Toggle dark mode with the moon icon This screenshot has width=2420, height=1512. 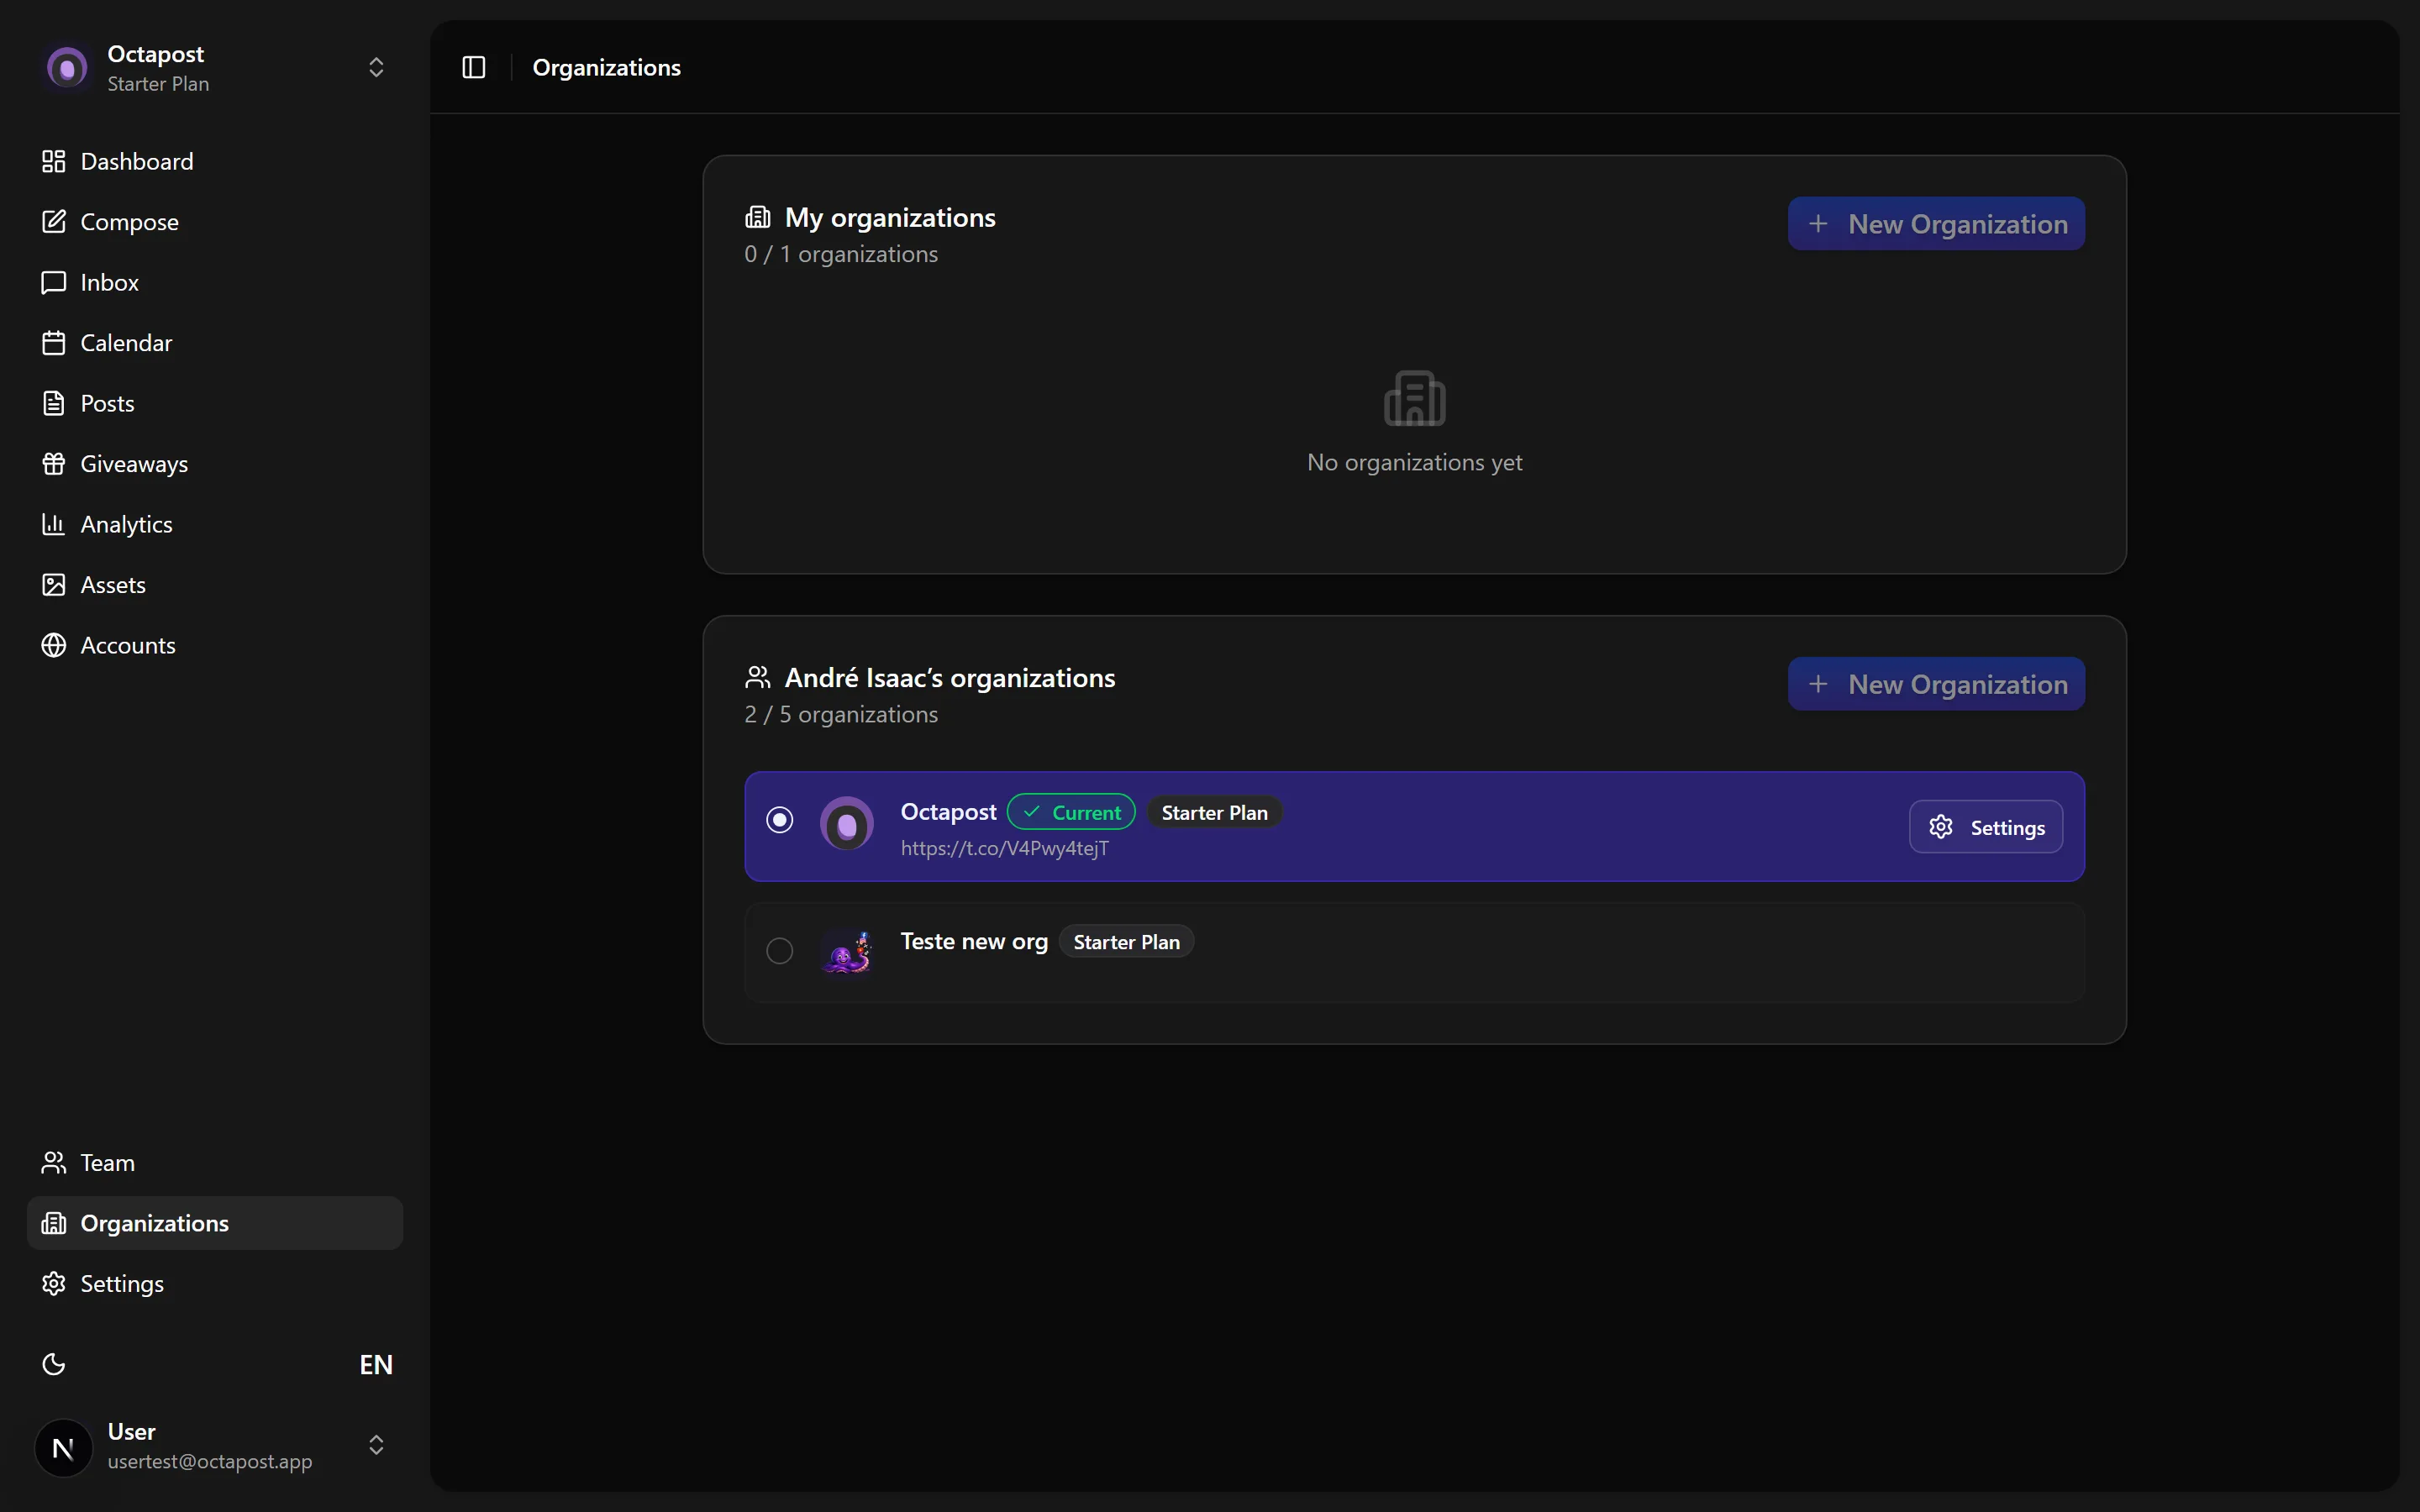(54, 1364)
